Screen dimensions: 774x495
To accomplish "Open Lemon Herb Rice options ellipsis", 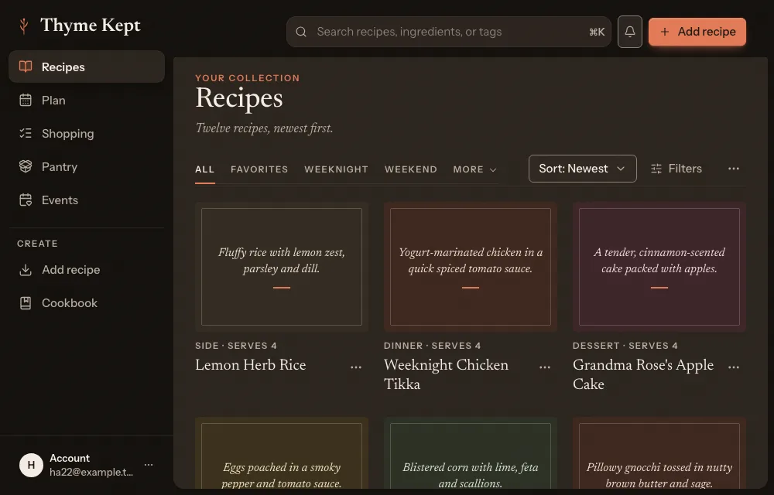I will 356,367.
